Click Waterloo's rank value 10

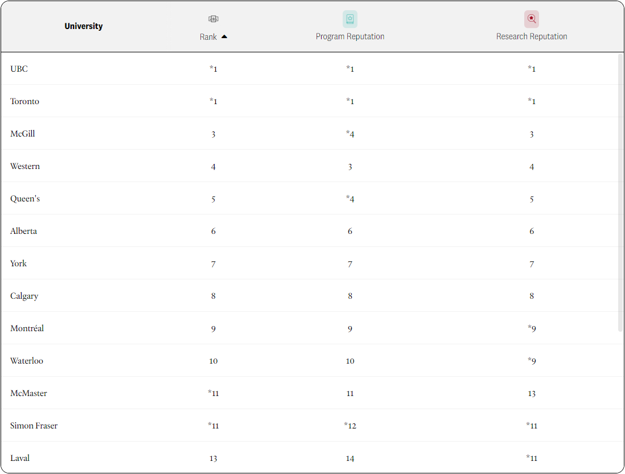[213, 361]
